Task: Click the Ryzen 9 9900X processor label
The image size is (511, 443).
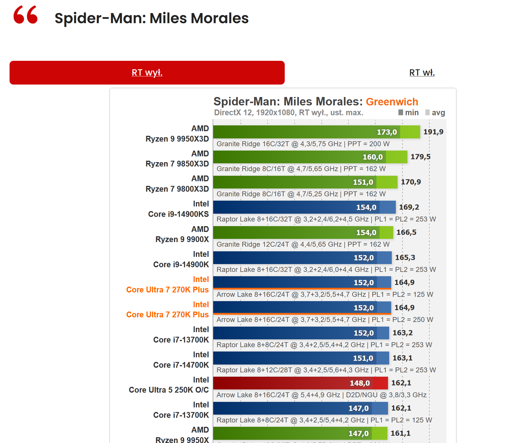Action: click(x=182, y=234)
